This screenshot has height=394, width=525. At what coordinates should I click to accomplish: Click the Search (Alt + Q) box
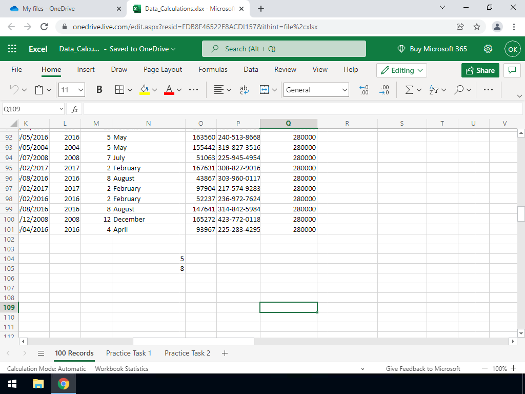click(284, 49)
